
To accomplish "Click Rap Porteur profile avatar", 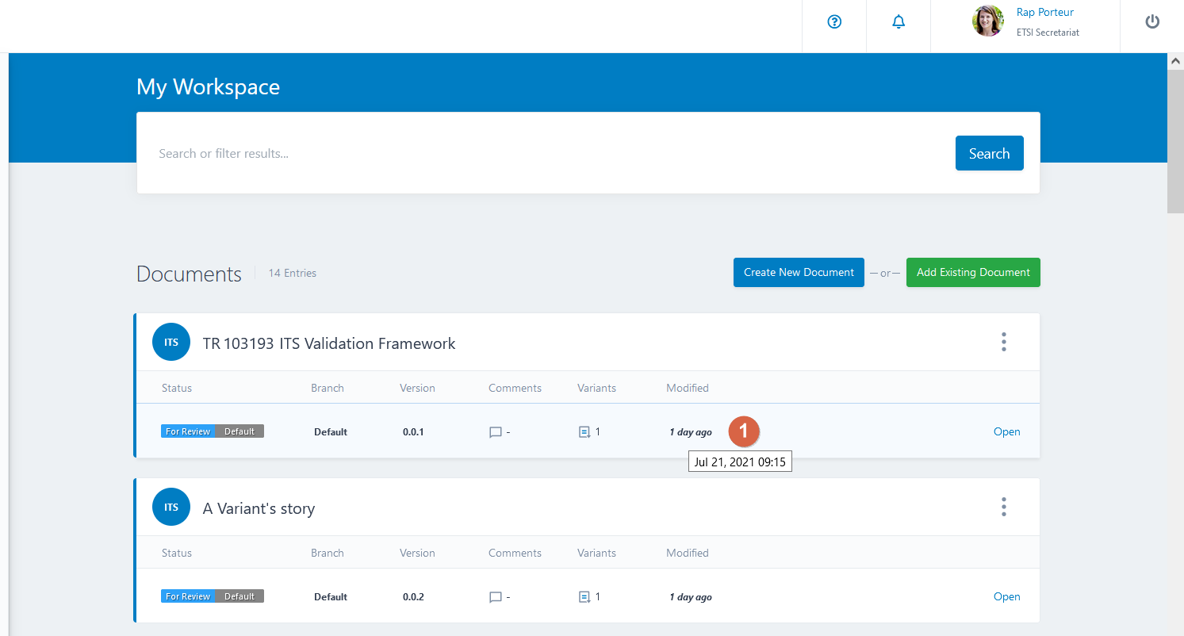I will click(988, 21).
